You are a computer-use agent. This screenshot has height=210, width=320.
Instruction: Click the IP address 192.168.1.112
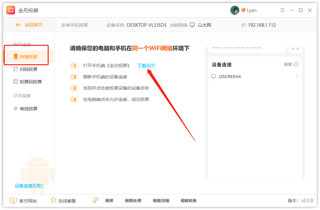click(262, 25)
